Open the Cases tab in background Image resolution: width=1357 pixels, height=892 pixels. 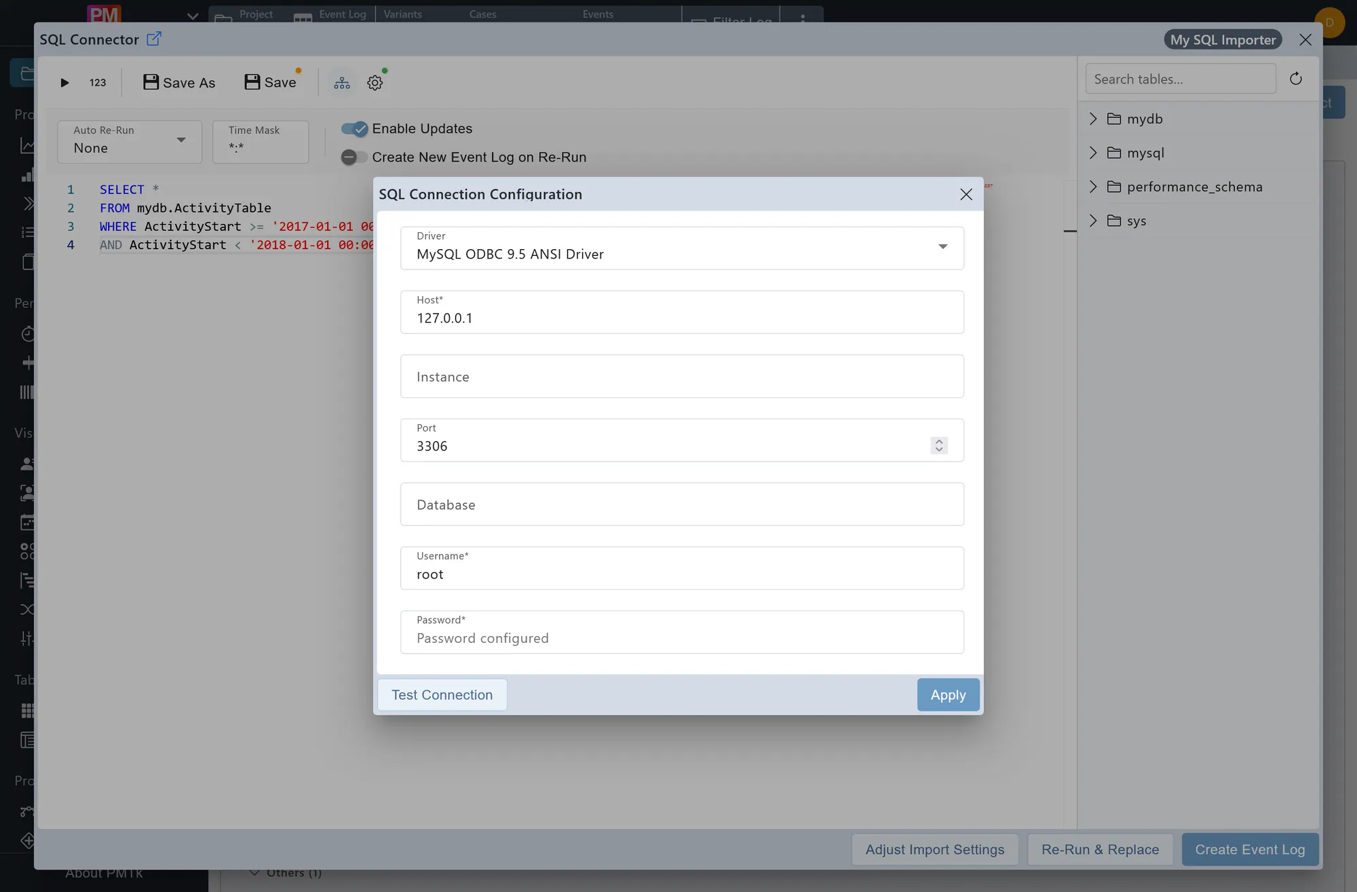click(x=482, y=14)
